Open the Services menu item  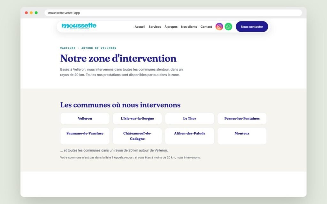155,27
